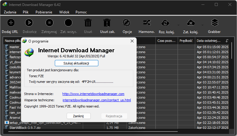Click the sort arrow in Data ostatniej header
Viewport: 237px width, 136px height.
tap(227, 41)
